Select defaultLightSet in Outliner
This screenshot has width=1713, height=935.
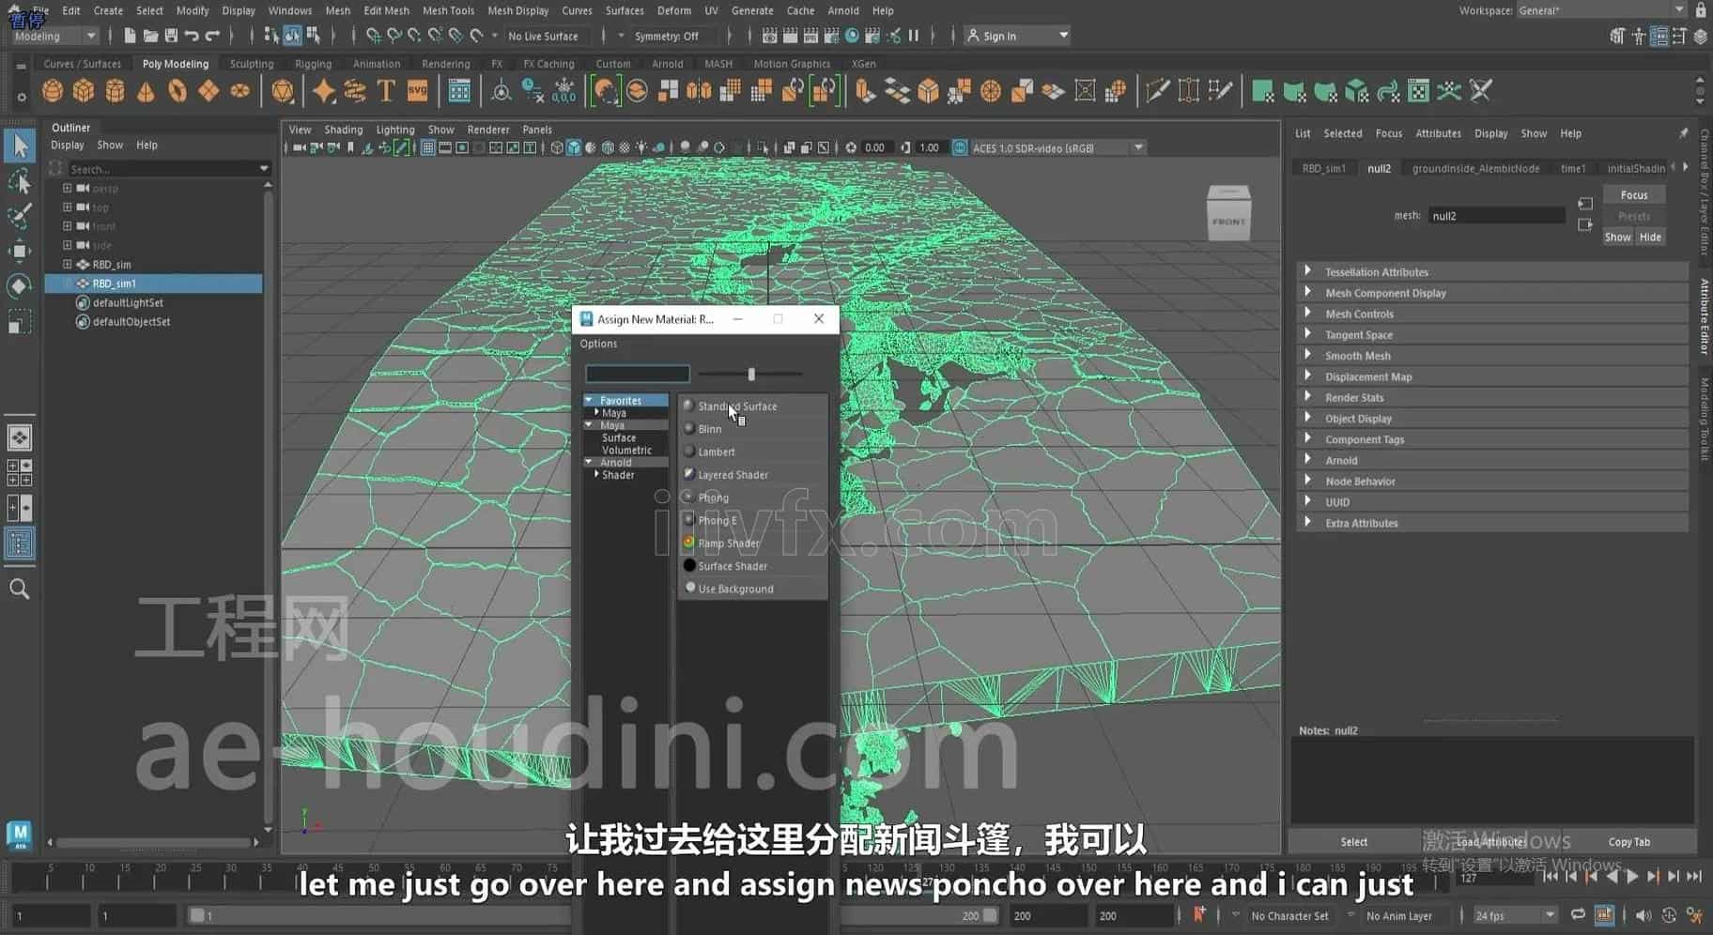(128, 302)
